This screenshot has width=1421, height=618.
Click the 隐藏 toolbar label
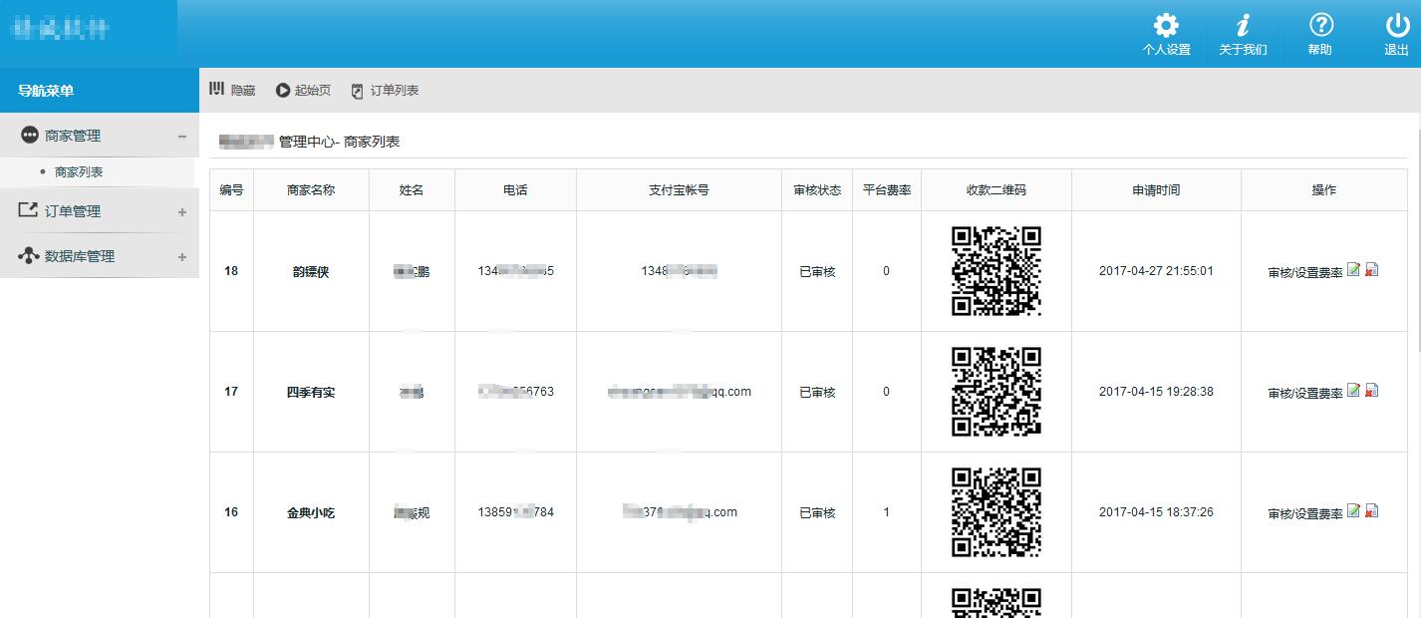[243, 90]
